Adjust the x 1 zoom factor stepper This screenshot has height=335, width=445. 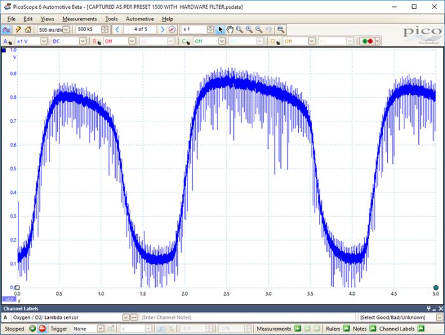pos(210,29)
